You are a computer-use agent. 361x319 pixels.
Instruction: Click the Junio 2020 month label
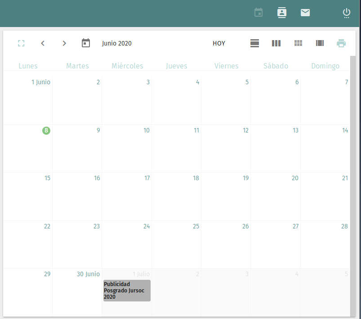click(x=117, y=43)
